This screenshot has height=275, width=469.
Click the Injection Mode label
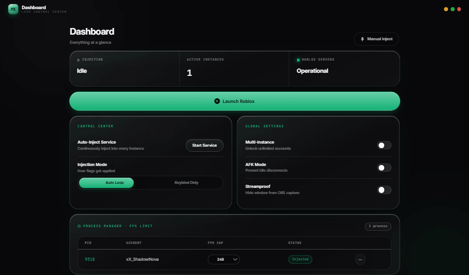(92, 164)
